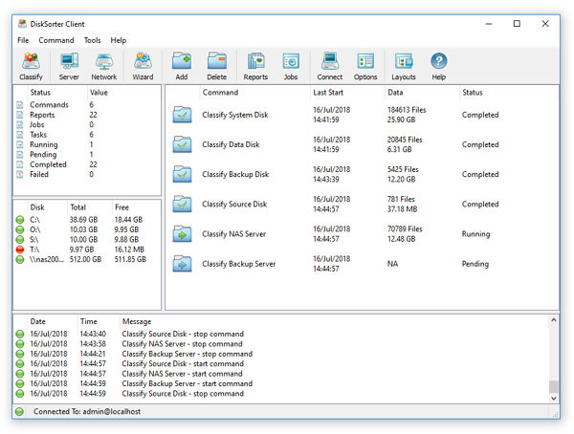Launch the Wizard from the toolbar
The height and width of the screenshot is (434, 574).
click(143, 66)
